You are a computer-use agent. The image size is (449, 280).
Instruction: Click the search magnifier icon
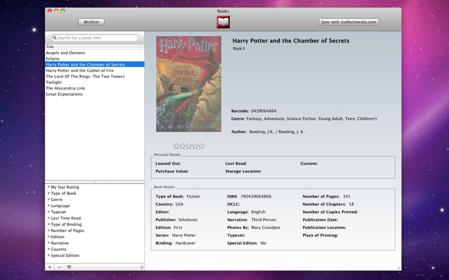coord(54,38)
